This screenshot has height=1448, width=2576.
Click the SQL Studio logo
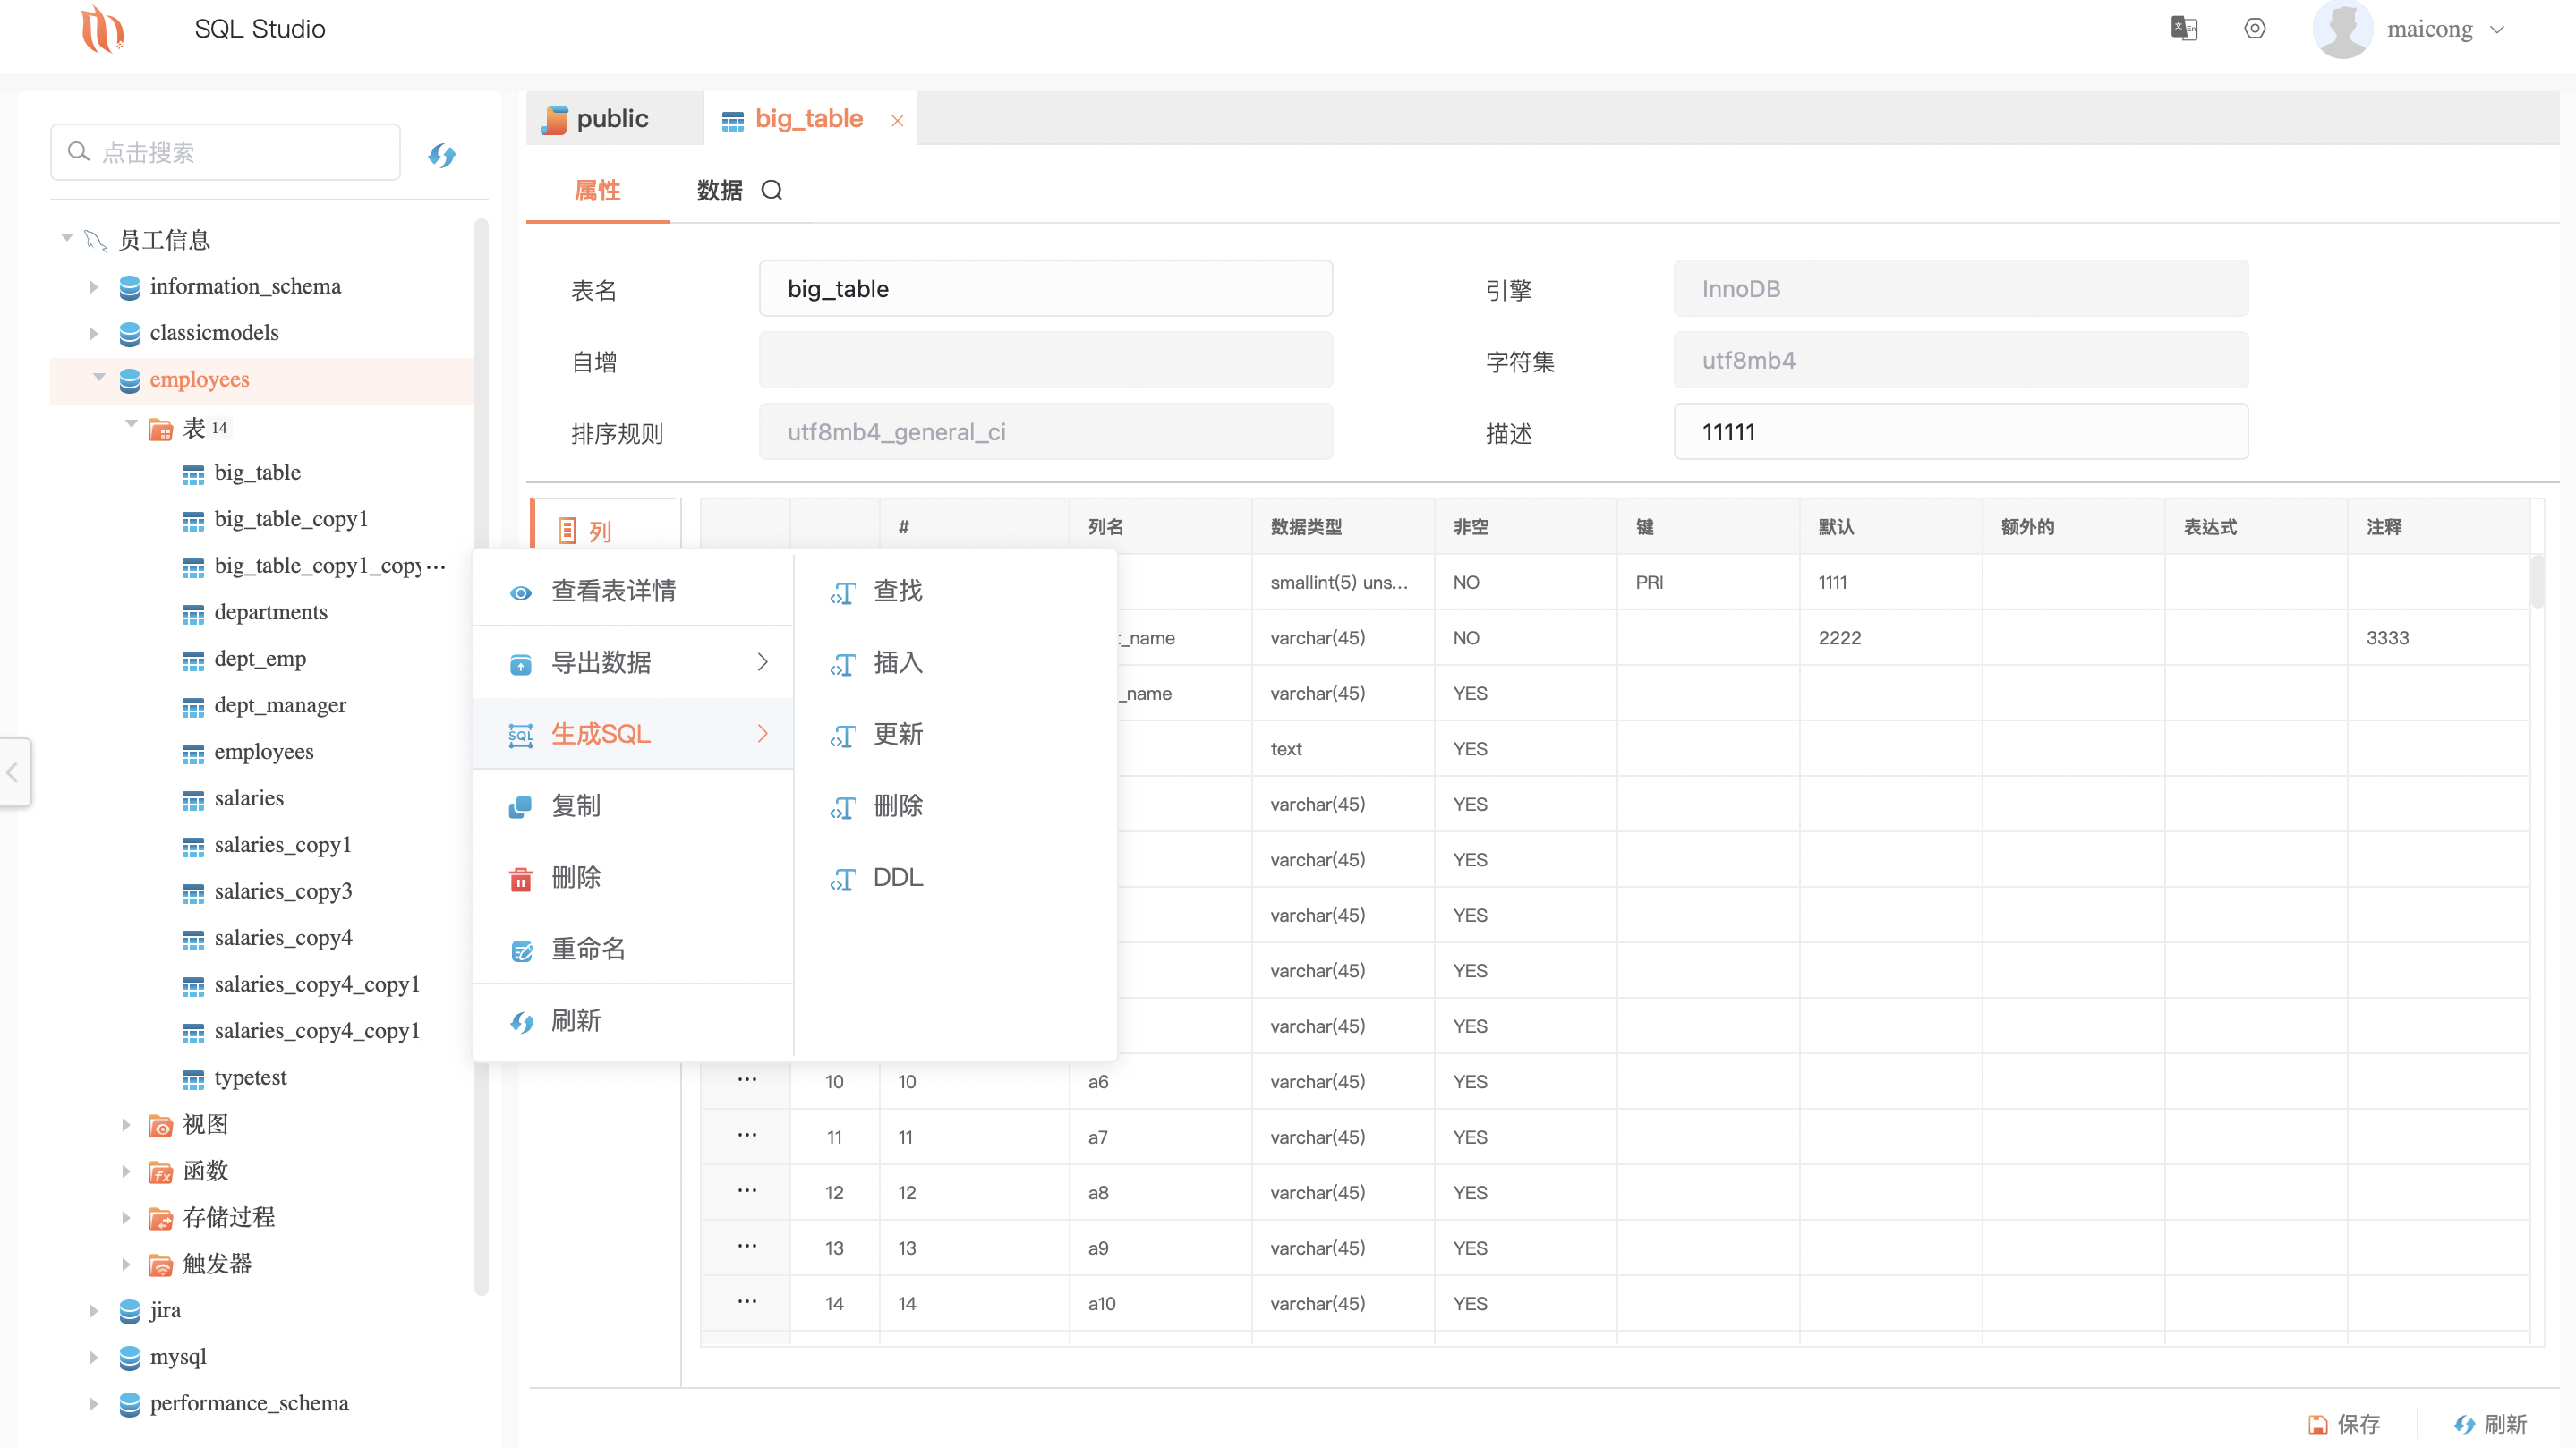[x=104, y=29]
